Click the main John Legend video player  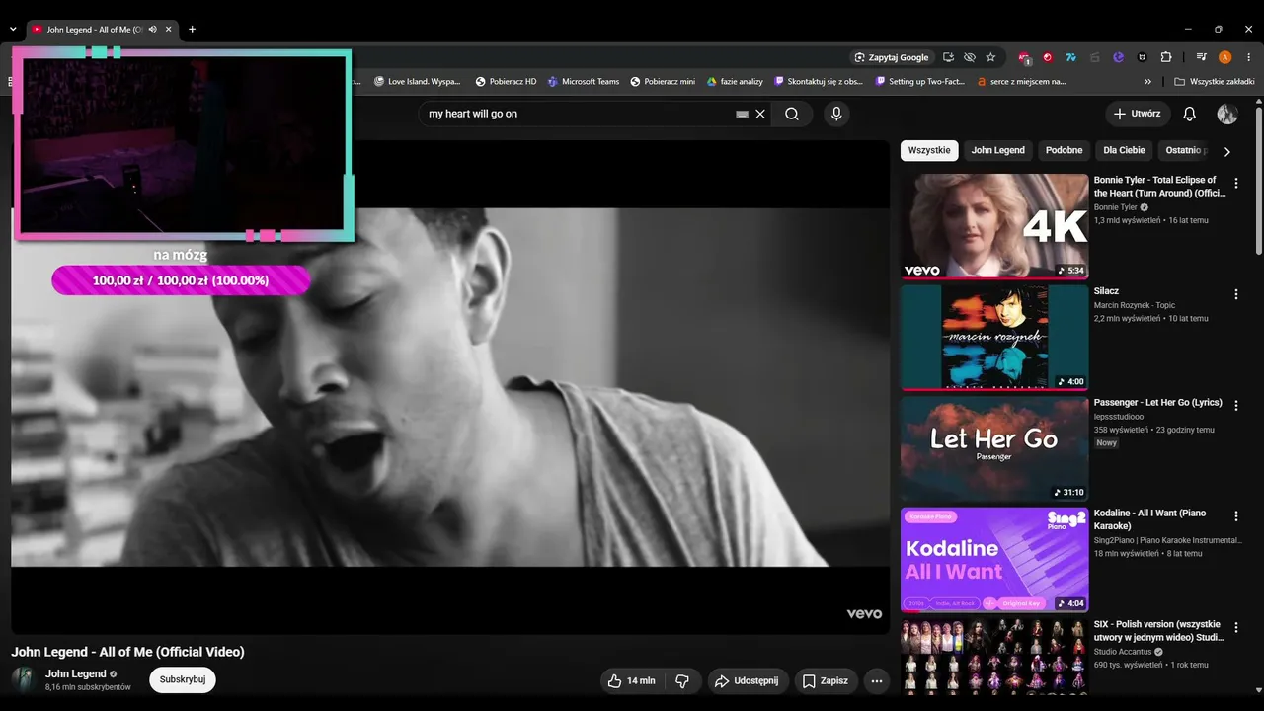pyautogui.click(x=450, y=387)
